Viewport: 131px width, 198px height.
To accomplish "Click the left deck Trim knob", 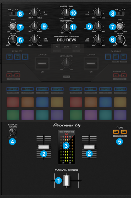I will [x=13, y=27].
